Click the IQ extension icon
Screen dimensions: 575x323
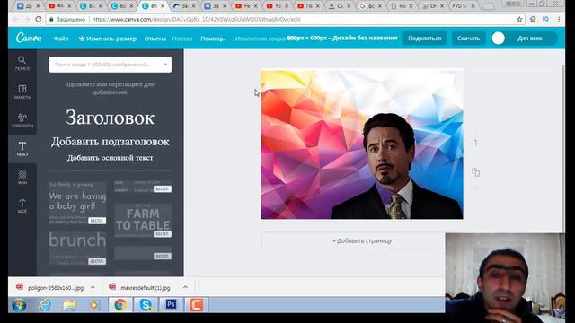click(x=545, y=19)
